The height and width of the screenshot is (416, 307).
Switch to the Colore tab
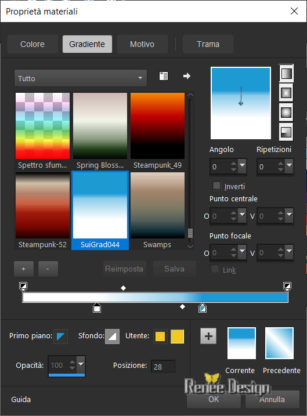click(x=32, y=44)
